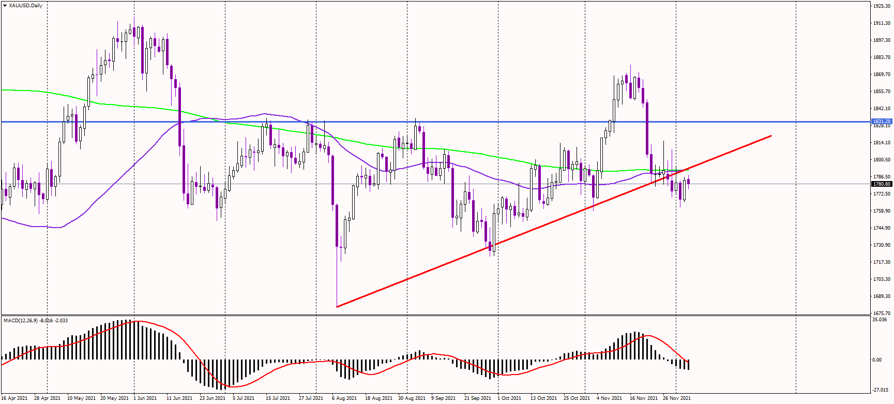Image resolution: width=894 pixels, height=404 pixels.
Task: Click price scale value 1925.30
Action: click(x=882, y=6)
